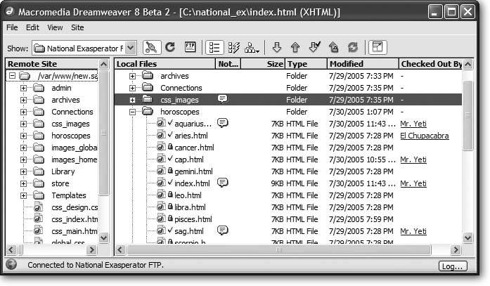Click the Put Files up arrow
Viewport: 490px width, 286px height.
(295, 48)
